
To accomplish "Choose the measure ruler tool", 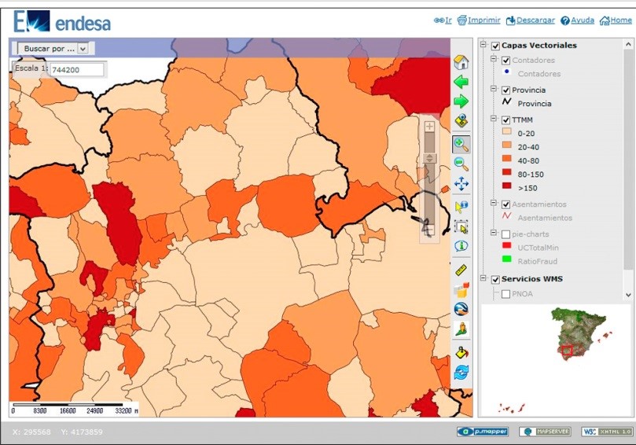I will (x=461, y=270).
